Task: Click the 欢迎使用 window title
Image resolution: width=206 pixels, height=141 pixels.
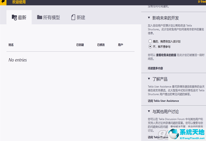Action: (x=19, y=2)
